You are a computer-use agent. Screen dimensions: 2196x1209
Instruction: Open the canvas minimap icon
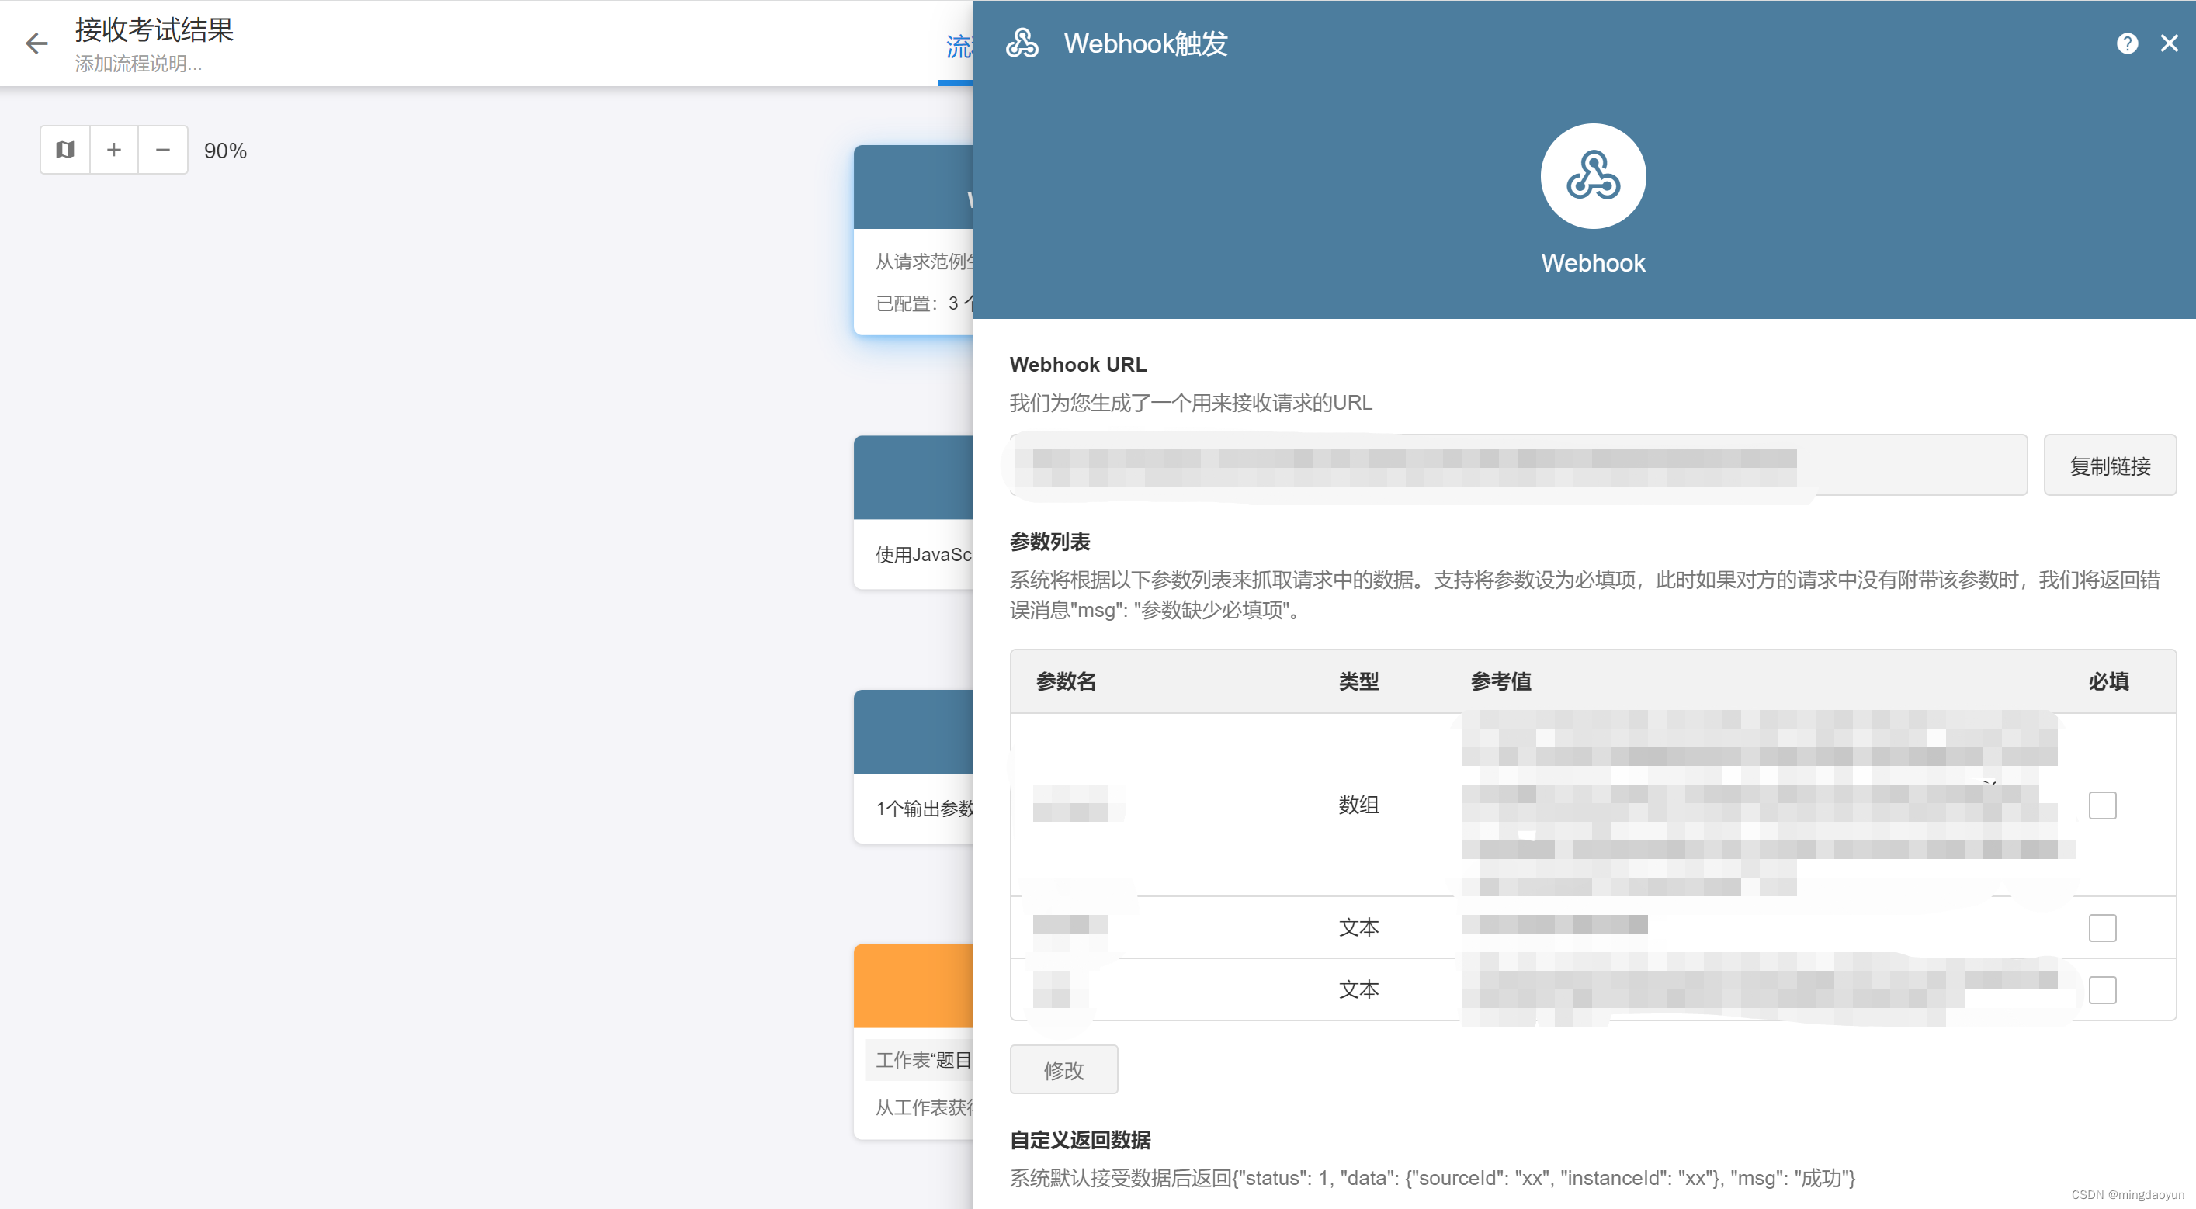tap(64, 150)
